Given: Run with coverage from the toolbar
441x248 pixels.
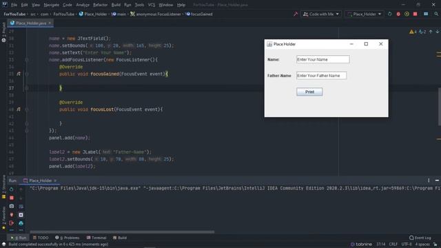Looking at the screenshot, I should click(407, 14).
